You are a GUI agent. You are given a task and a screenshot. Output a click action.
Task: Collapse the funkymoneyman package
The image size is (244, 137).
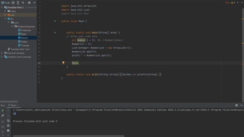tap(12, 26)
